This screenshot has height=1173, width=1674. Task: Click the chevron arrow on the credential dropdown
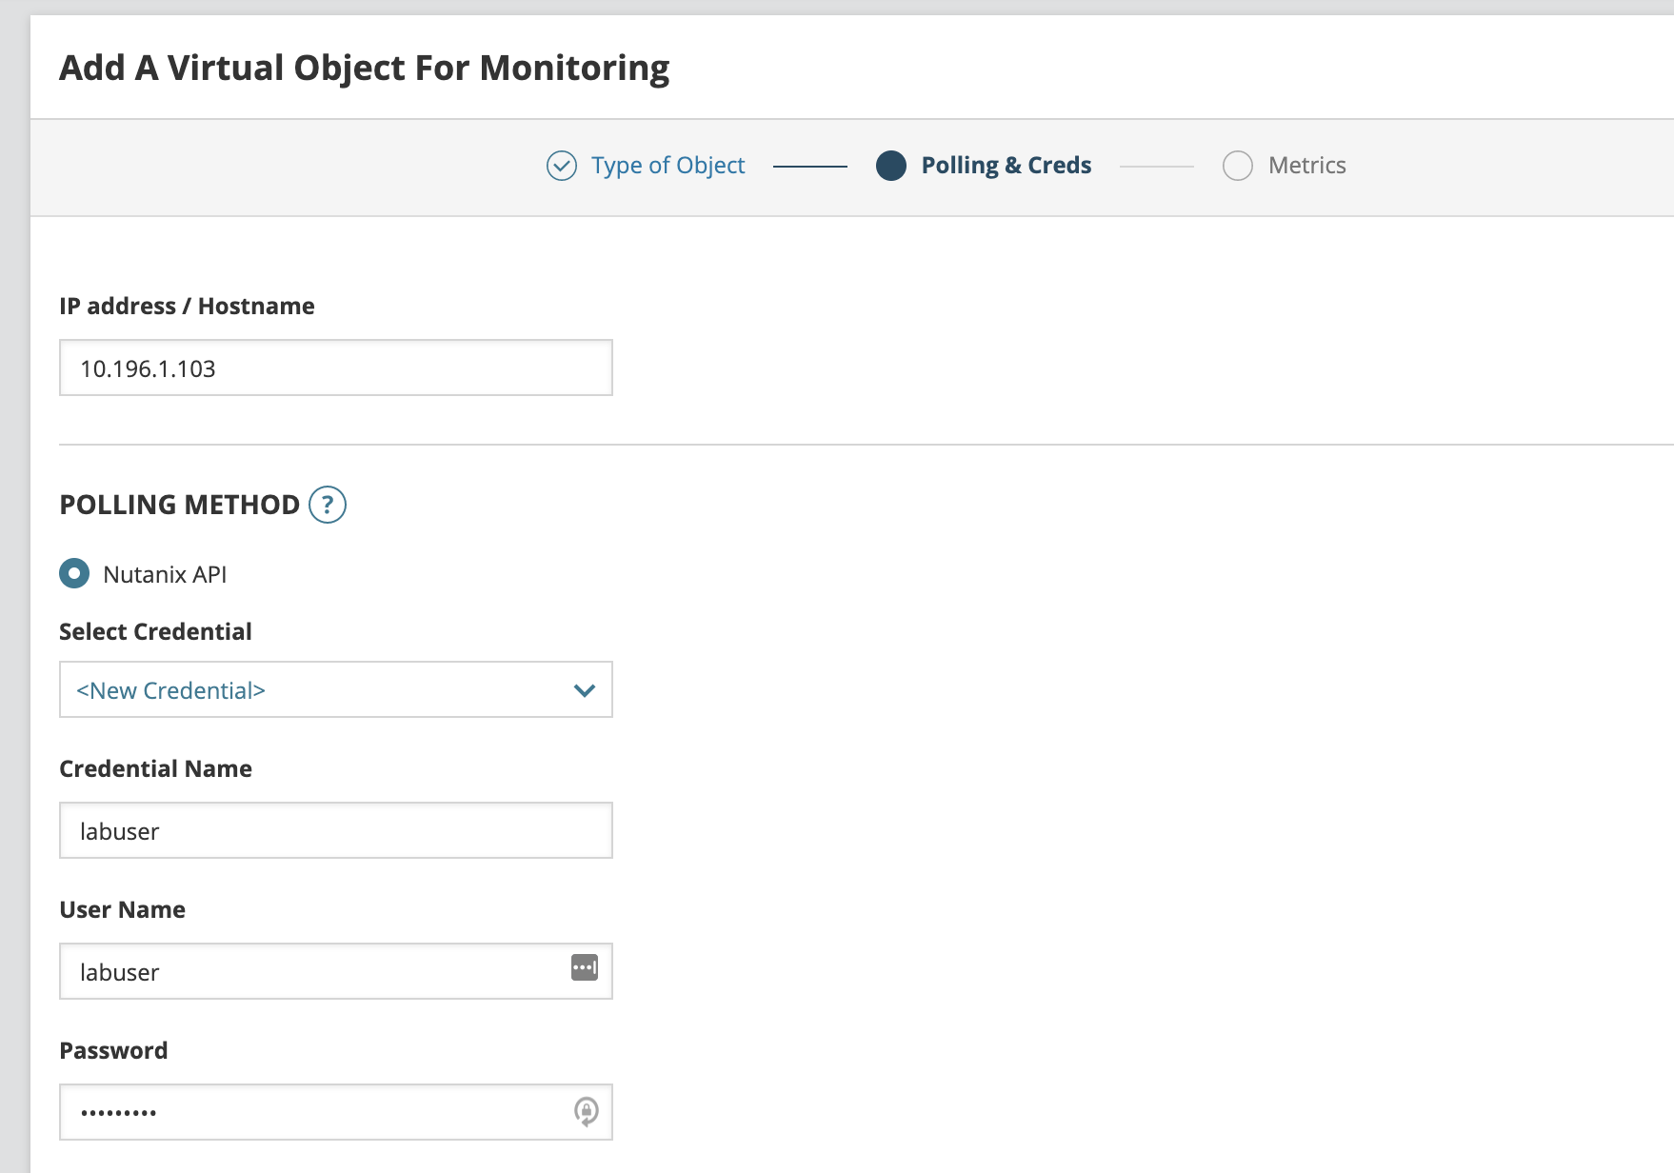pyautogui.click(x=585, y=690)
